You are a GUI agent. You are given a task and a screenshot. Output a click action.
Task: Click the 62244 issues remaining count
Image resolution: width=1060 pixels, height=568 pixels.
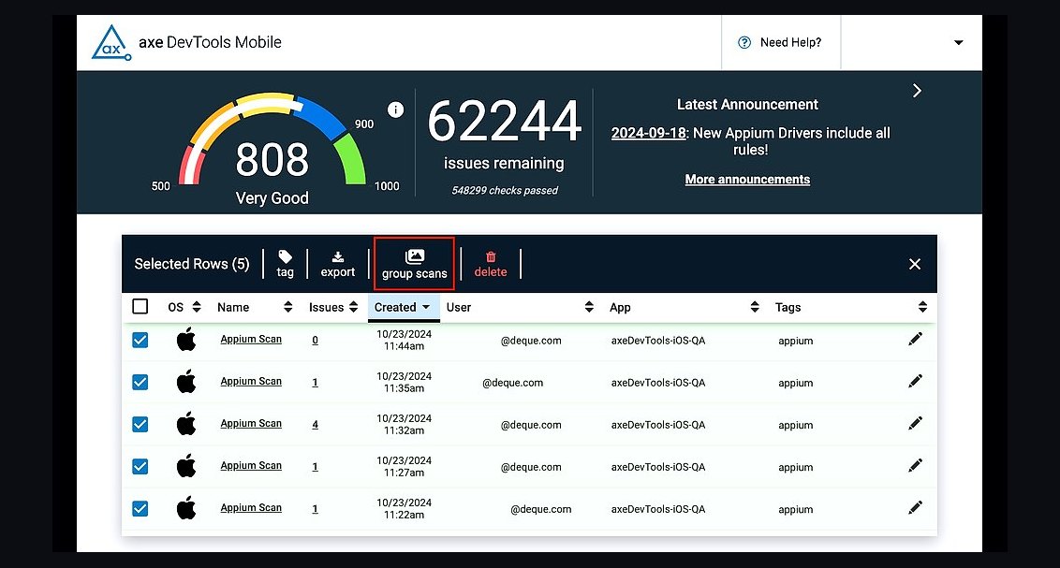505,122
